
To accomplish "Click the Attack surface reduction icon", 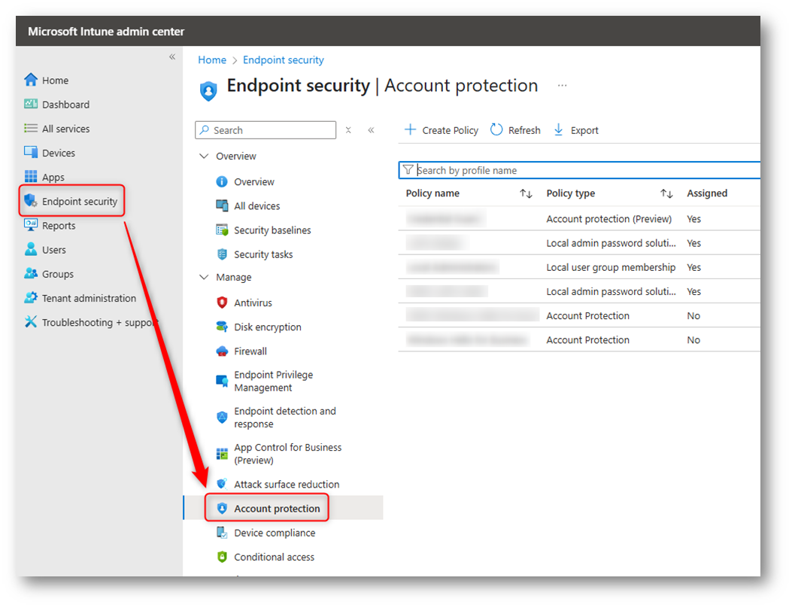I will pos(222,484).
